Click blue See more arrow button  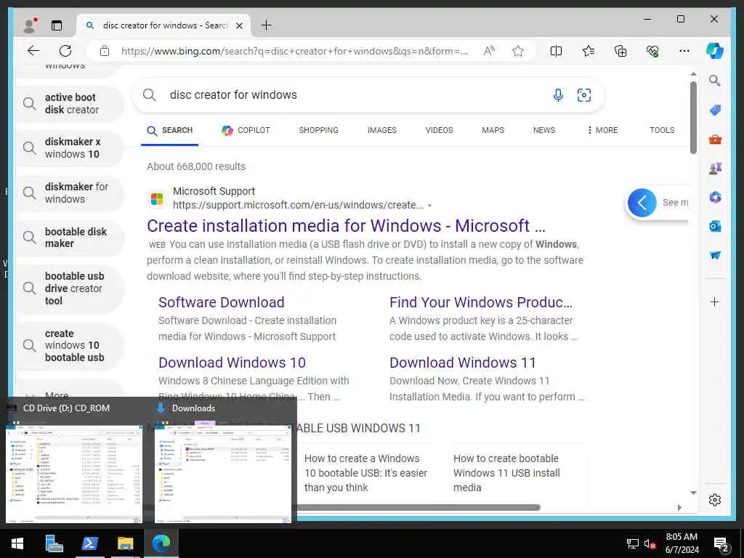pyautogui.click(x=642, y=203)
